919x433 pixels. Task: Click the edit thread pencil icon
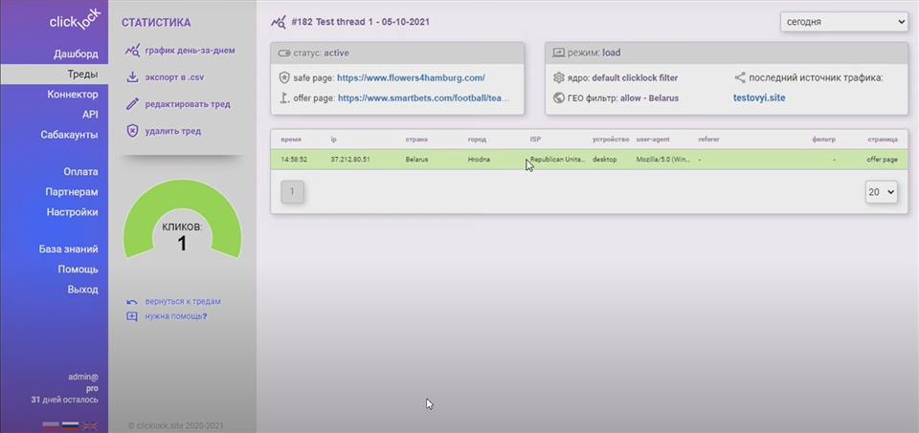click(x=132, y=104)
